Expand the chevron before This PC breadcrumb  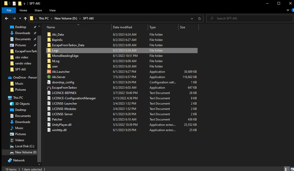[x=36, y=18]
